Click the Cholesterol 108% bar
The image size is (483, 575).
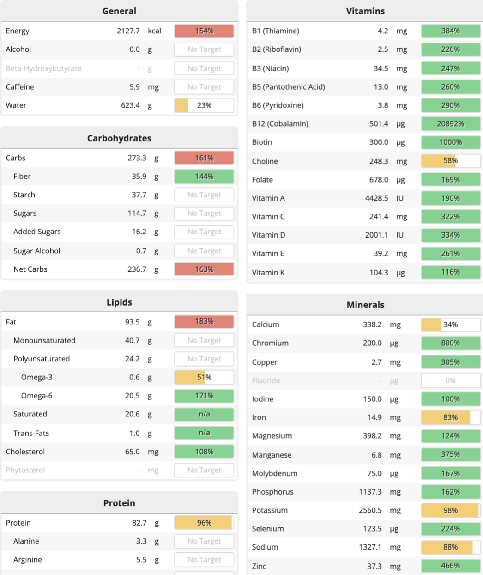(204, 452)
